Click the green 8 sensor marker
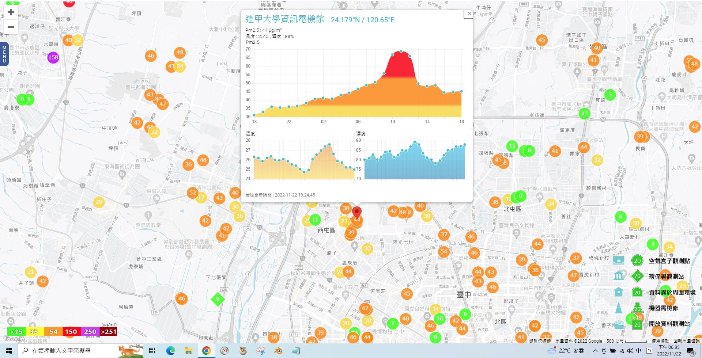This screenshot has height=358, width=702. click(529, 150)
